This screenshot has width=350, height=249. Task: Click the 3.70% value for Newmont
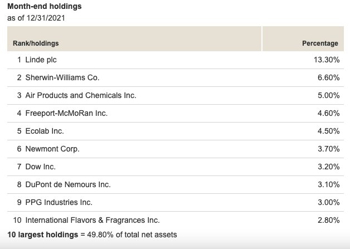coord(329,149)
